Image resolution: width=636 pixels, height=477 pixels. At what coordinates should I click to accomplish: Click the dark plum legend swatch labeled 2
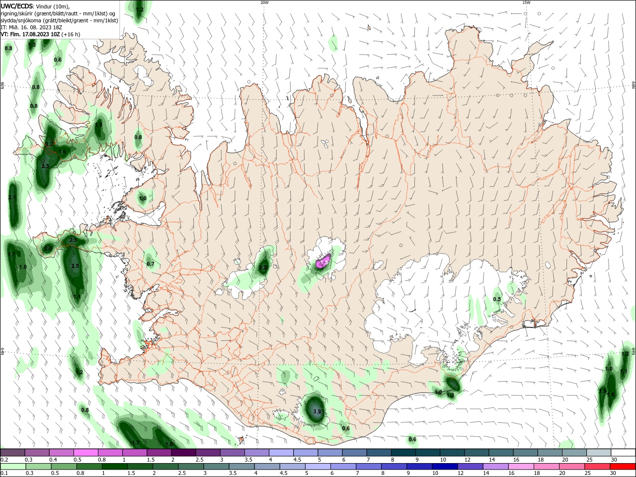(x=183, y=452)
